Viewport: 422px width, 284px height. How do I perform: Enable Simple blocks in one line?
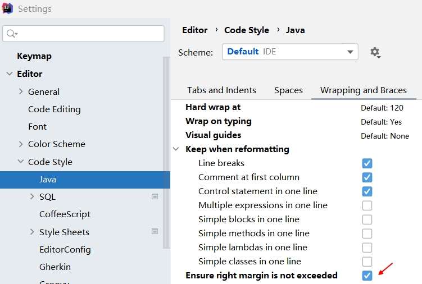click(367, 219)
